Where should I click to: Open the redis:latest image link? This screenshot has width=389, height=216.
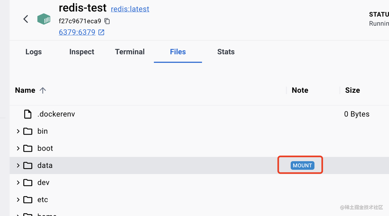130,9
